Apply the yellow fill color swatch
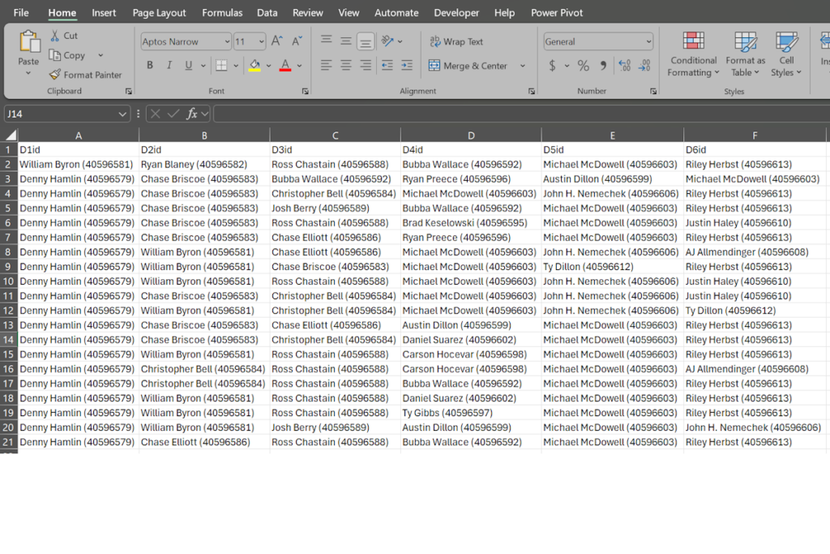830x554 pixels. (255, 66)
